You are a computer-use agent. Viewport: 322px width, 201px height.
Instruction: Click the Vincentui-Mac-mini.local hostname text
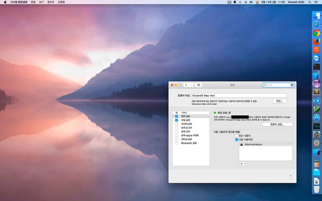coord(204,104)
